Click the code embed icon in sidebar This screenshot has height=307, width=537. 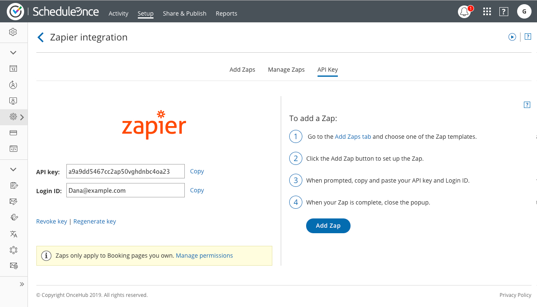pyautogui.click(x=13, y=148)
